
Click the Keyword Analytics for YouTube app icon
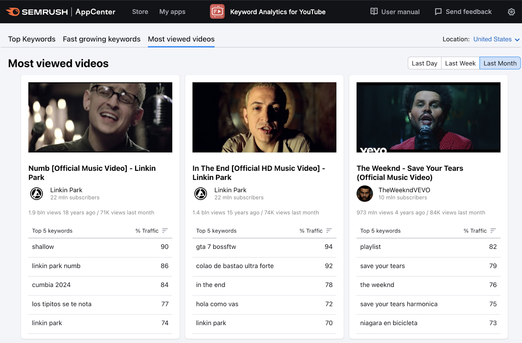coord(217,11)
